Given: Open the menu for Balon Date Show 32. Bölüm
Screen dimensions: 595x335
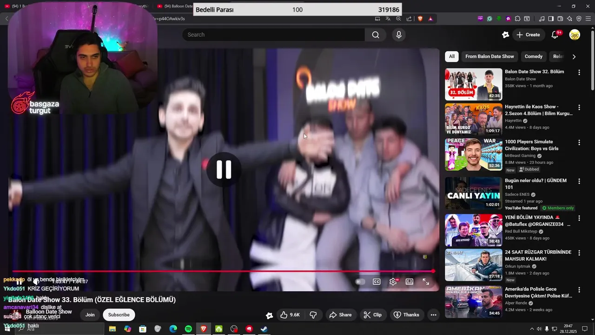Looking at the screenshot, I should [579, 73].
